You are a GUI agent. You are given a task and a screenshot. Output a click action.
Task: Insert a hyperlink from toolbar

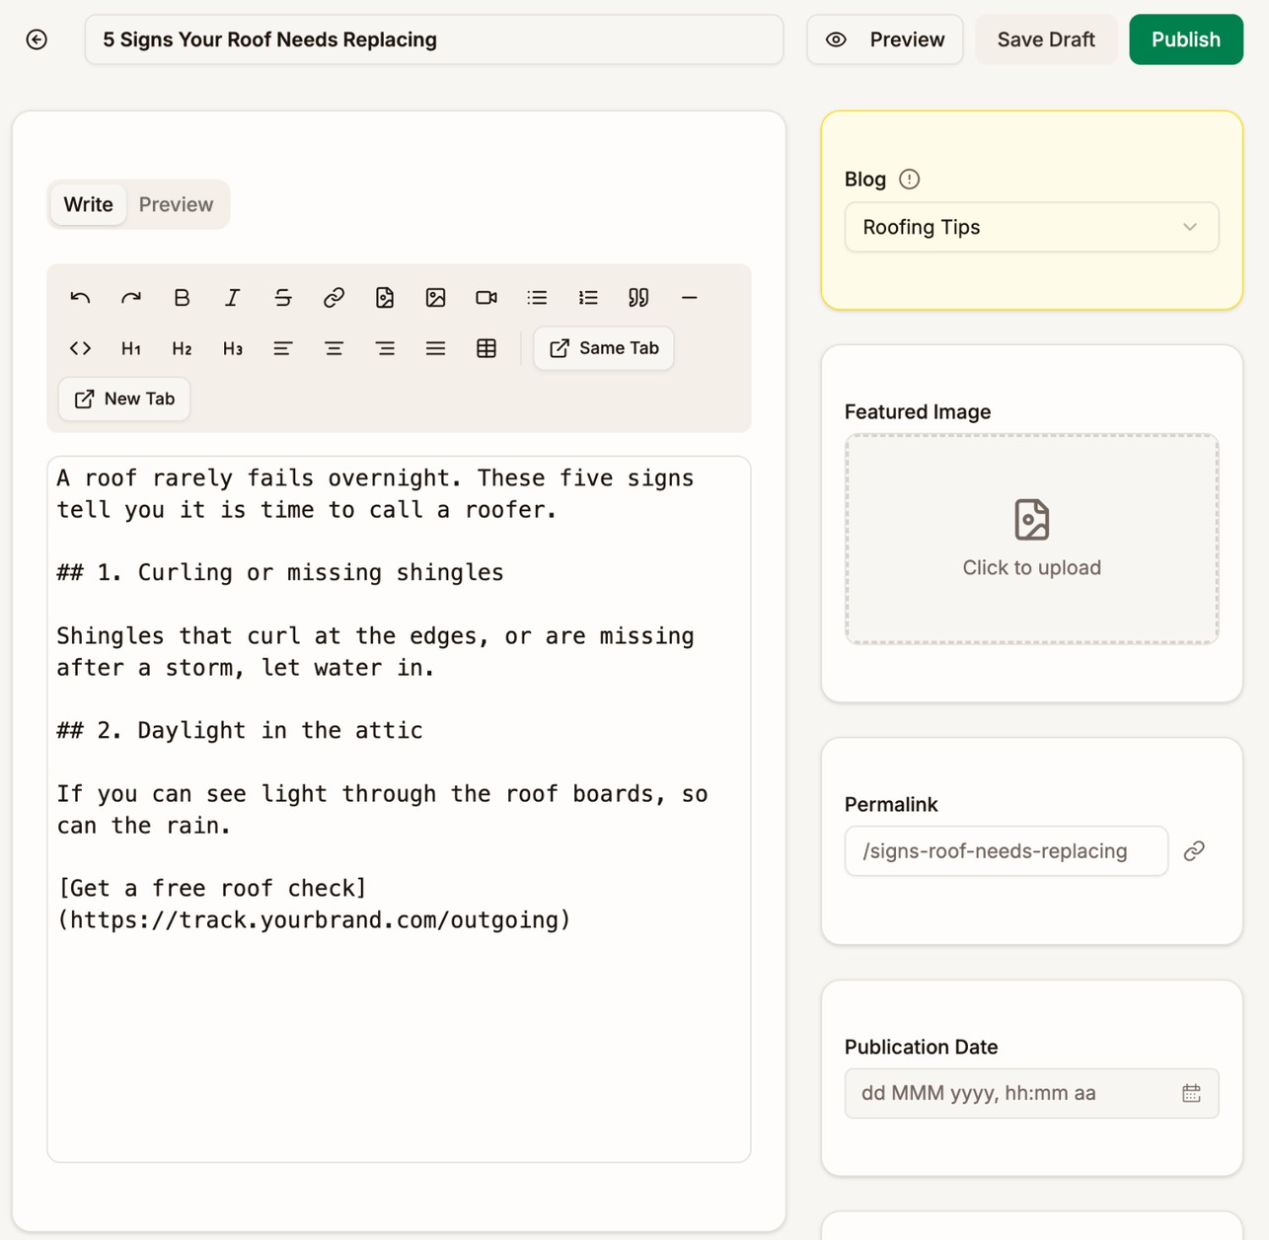tap(334, 298)
